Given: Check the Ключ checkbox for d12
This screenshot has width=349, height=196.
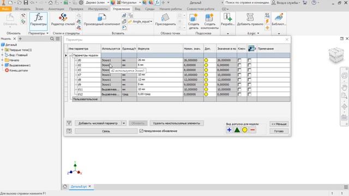Looking at the screenshot, I should 239,94.
